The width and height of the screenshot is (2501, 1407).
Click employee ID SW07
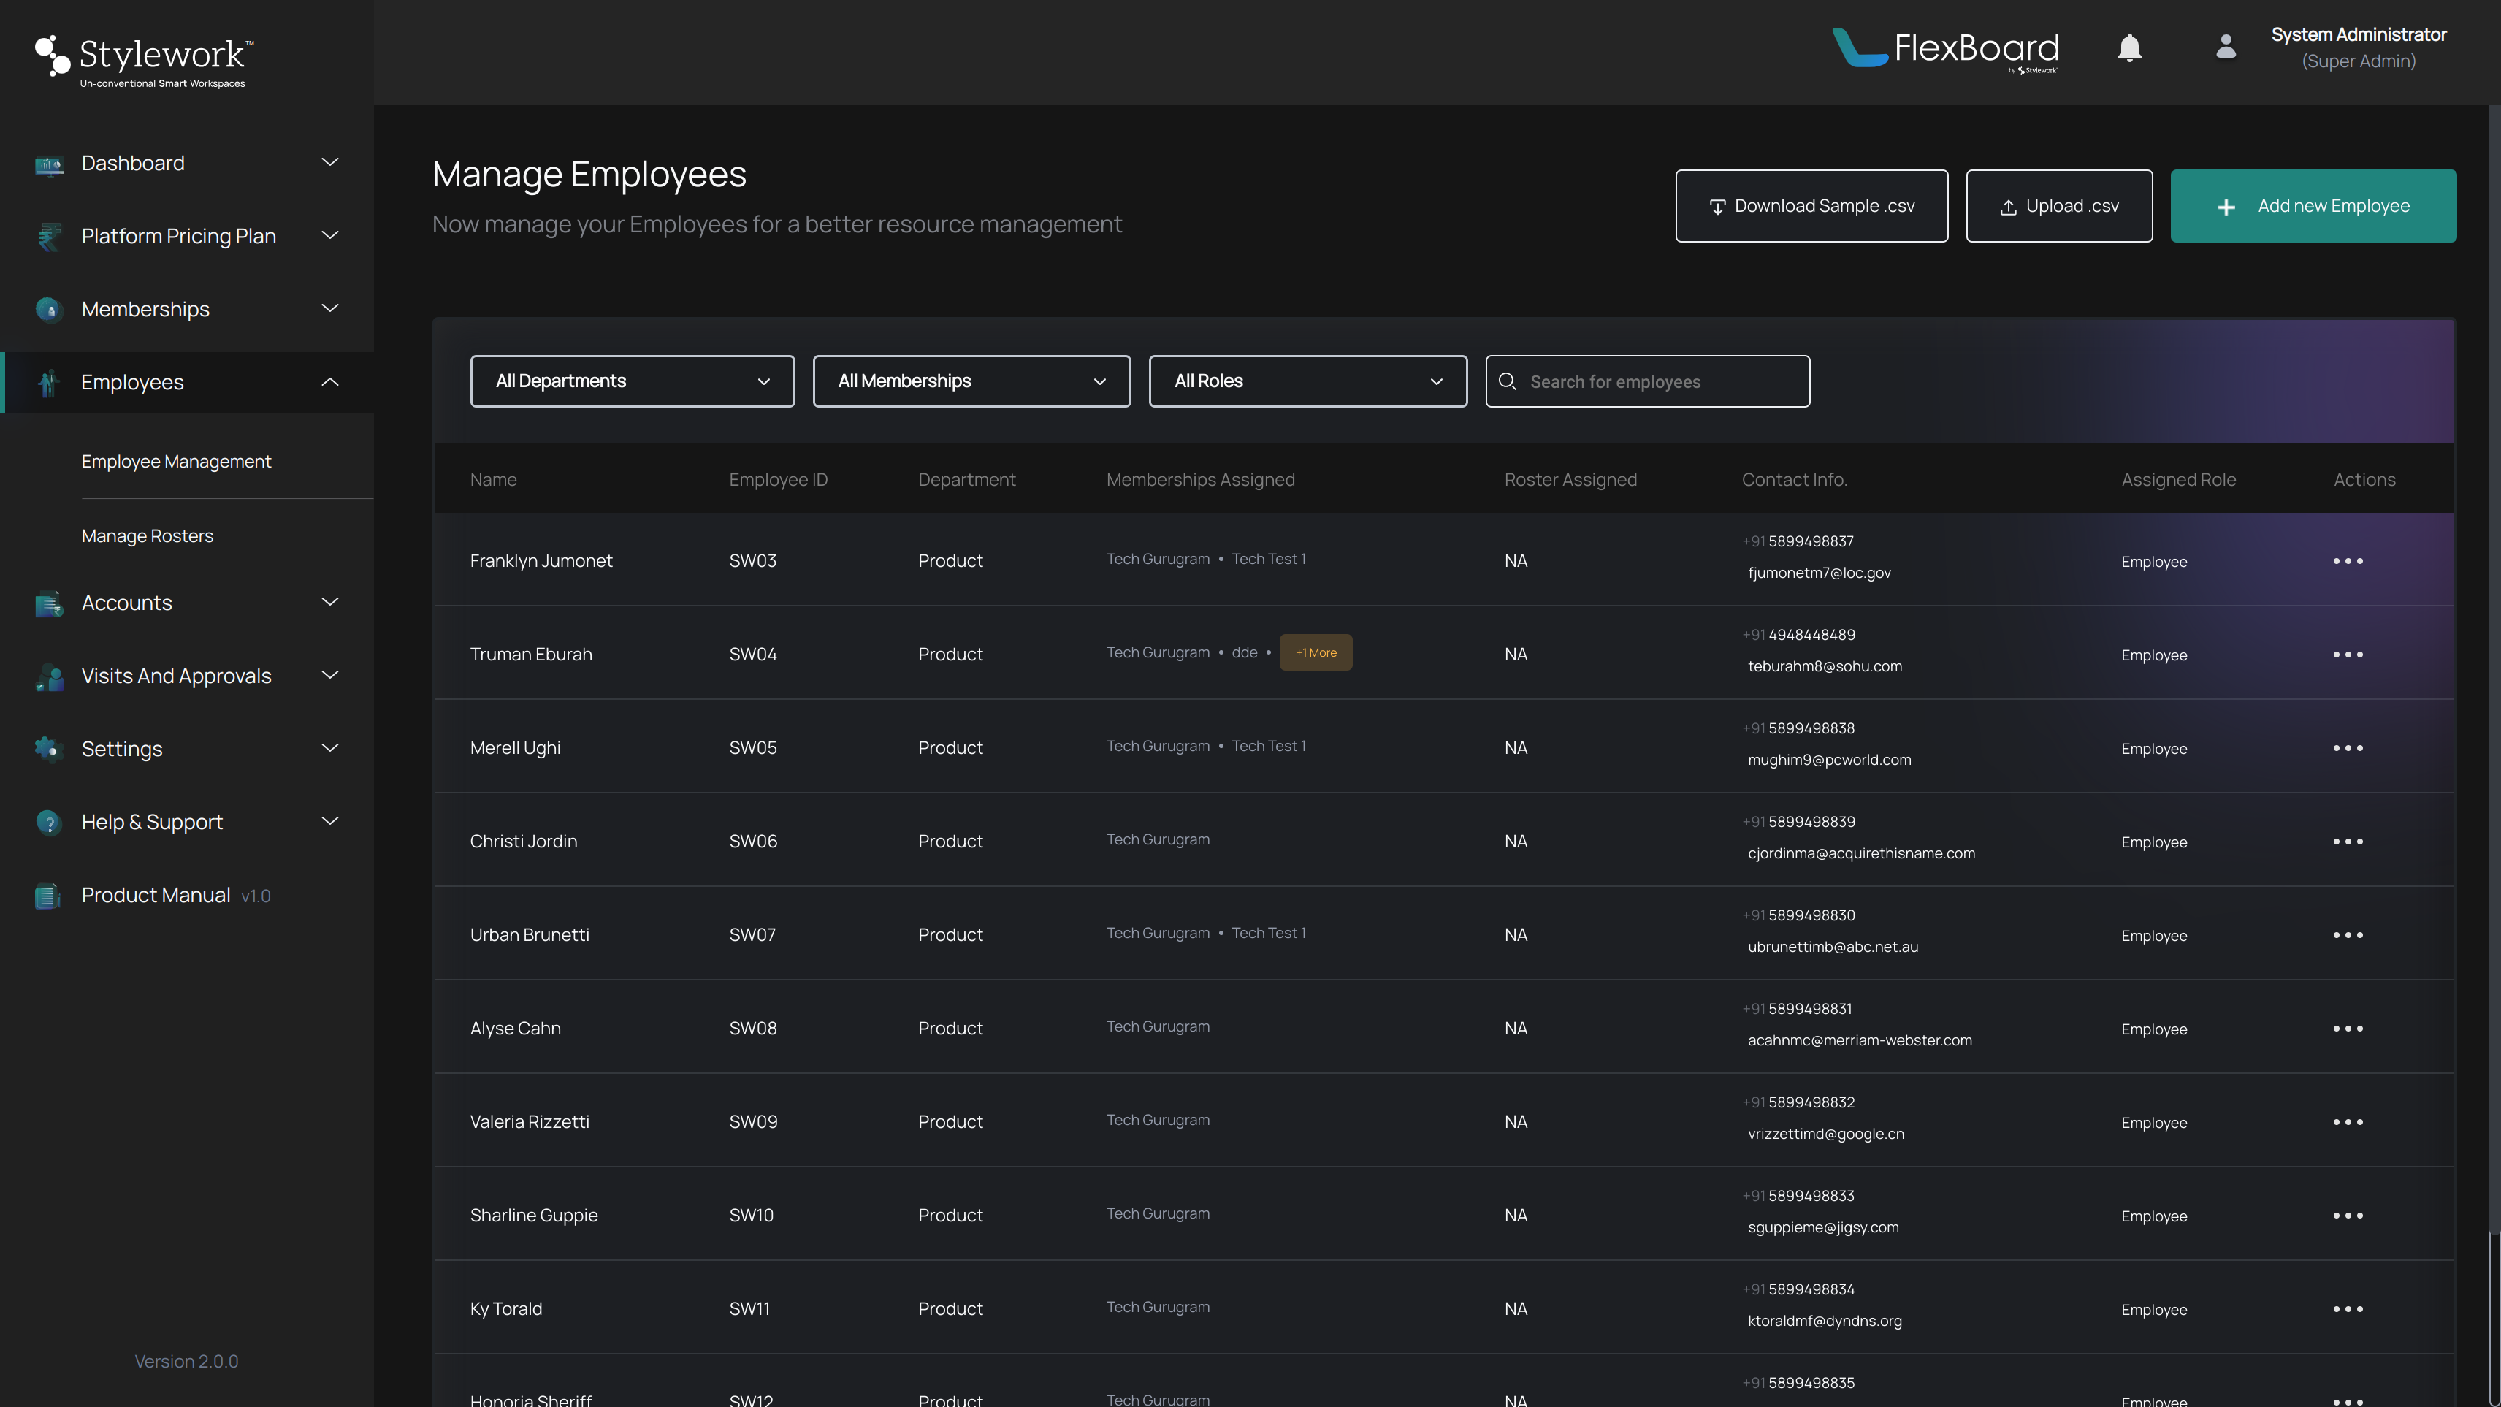[x=752, y=935]
